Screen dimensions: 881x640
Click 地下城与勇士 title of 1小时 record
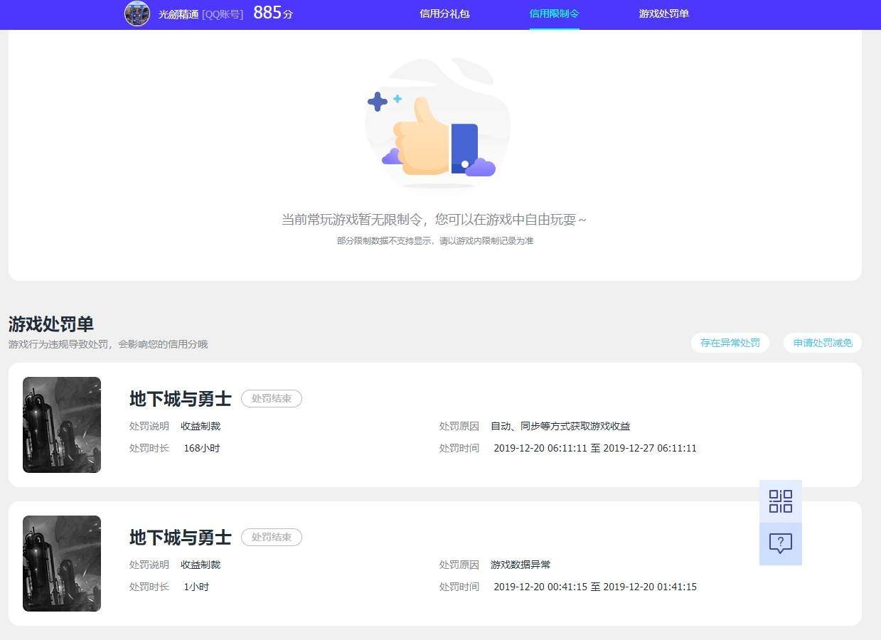[181, 538]
